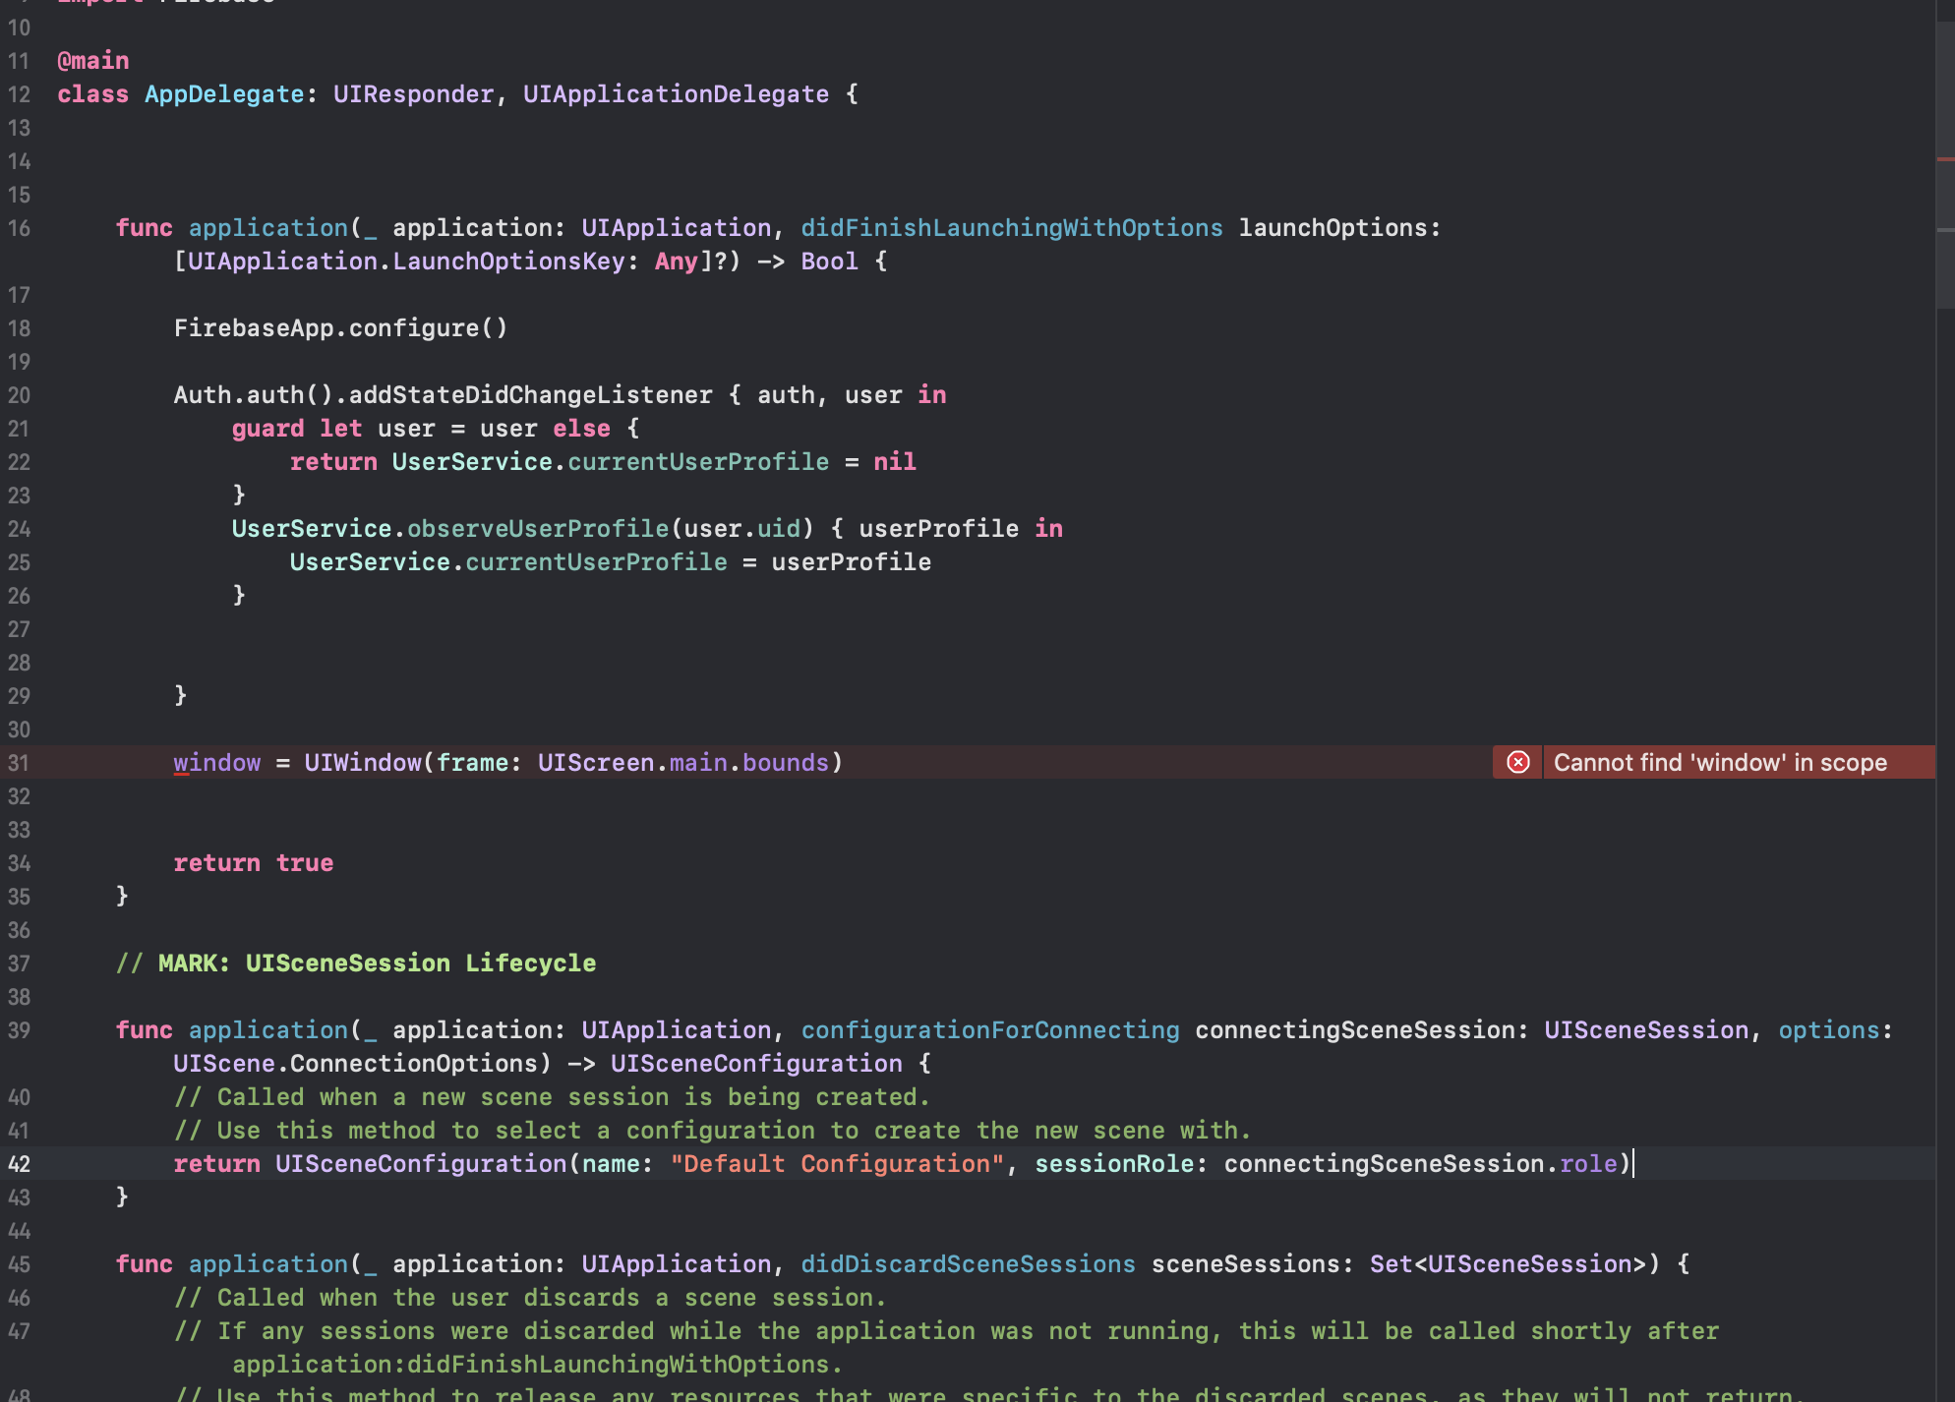Click the 'AppDelegate' class name

(x=224, y=94)
